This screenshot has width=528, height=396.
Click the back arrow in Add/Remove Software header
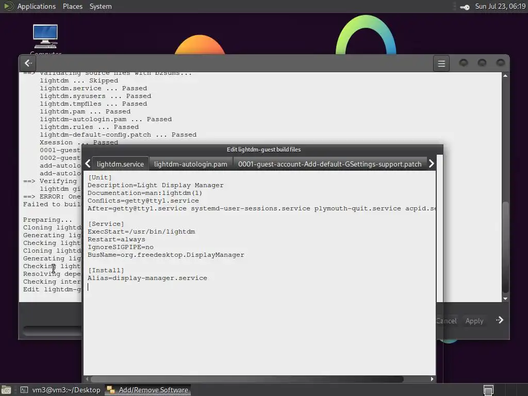point(28,63)
